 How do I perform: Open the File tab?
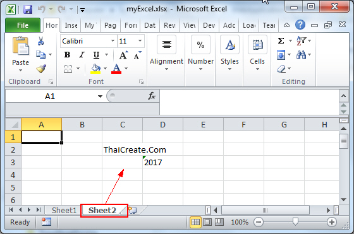point(23,25)
